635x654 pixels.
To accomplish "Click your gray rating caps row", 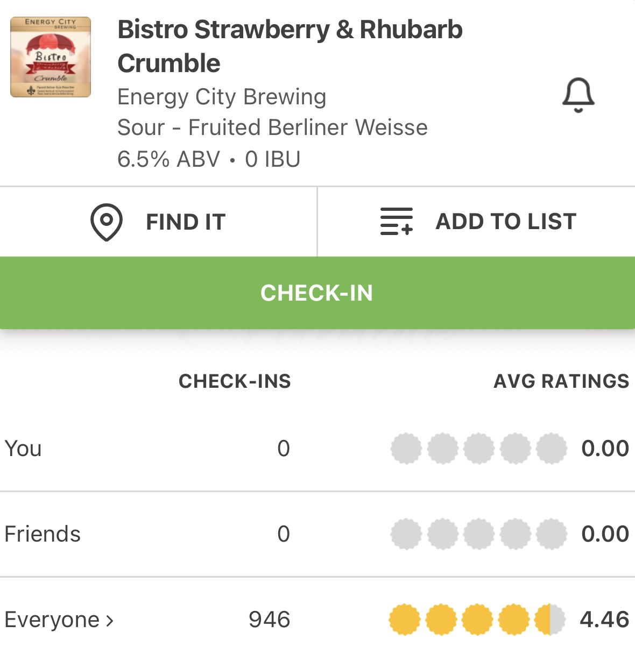I will pos(478,449).
